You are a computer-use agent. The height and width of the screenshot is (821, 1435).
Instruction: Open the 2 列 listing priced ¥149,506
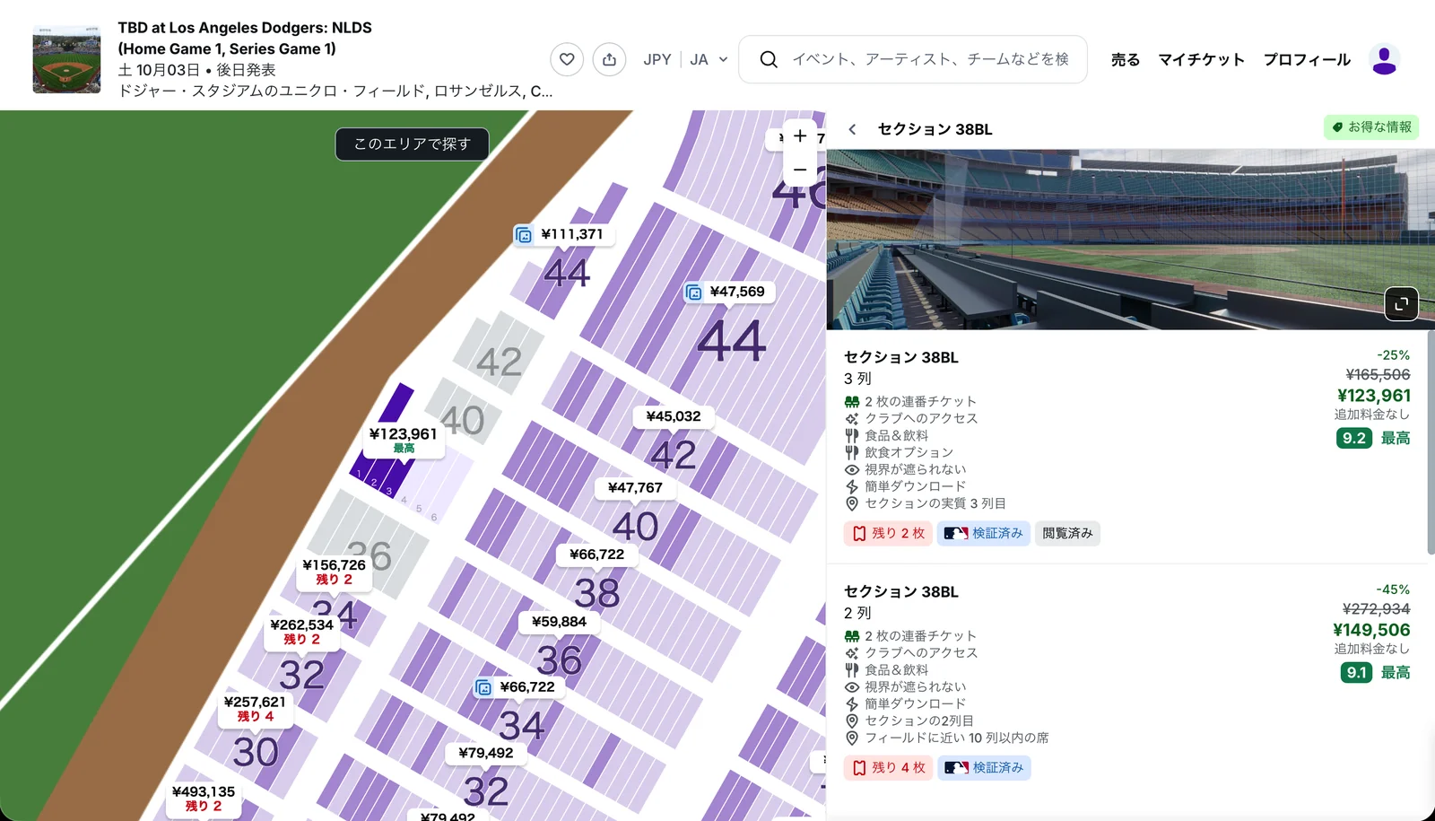(1126, 680)
